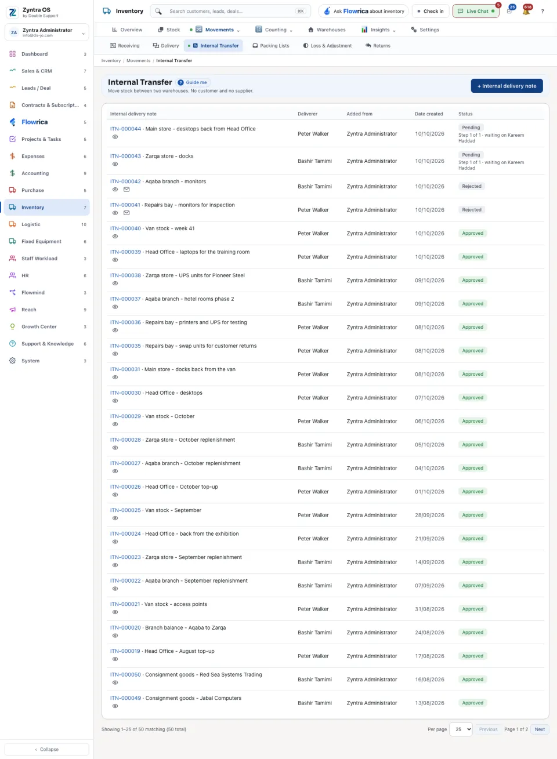Select the Delivery sub-tab

[x=166, y=46]
